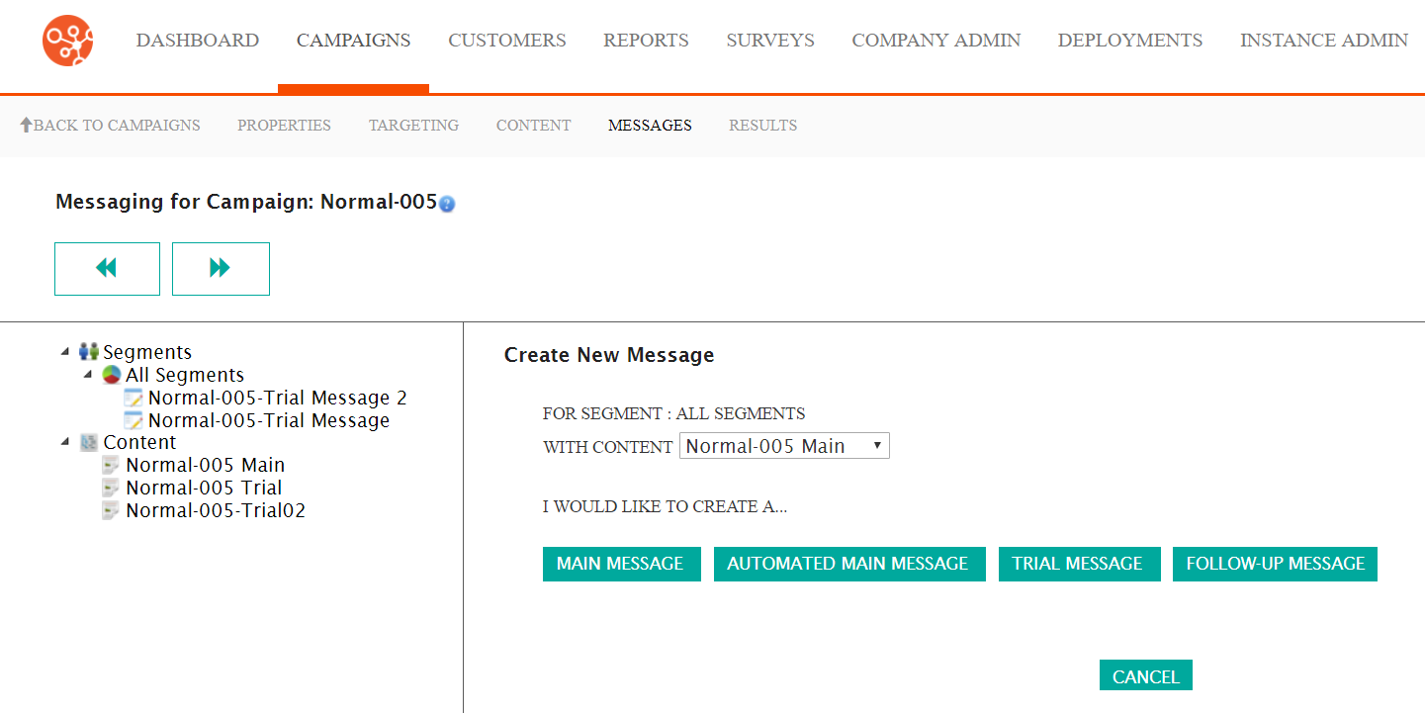Click the orange company logo icon

(x=67, y=41)
